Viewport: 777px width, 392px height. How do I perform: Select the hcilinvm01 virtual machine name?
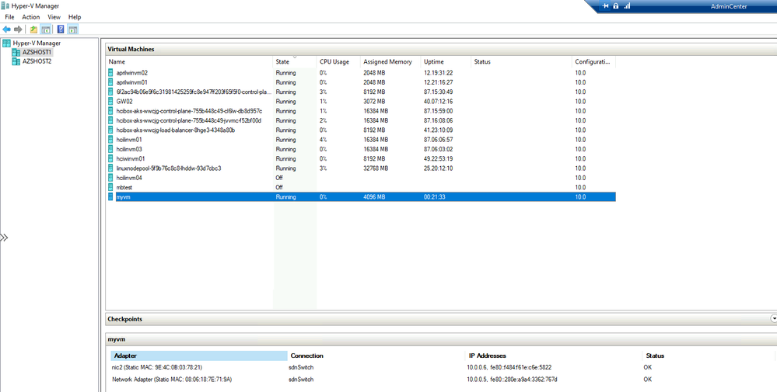pos(129,140)
